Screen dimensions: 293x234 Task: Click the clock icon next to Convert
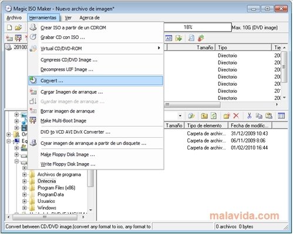(x=33, y=80)
